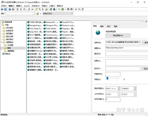
Task: Select the POCO bookmark entry
Action: pos(35,35)
